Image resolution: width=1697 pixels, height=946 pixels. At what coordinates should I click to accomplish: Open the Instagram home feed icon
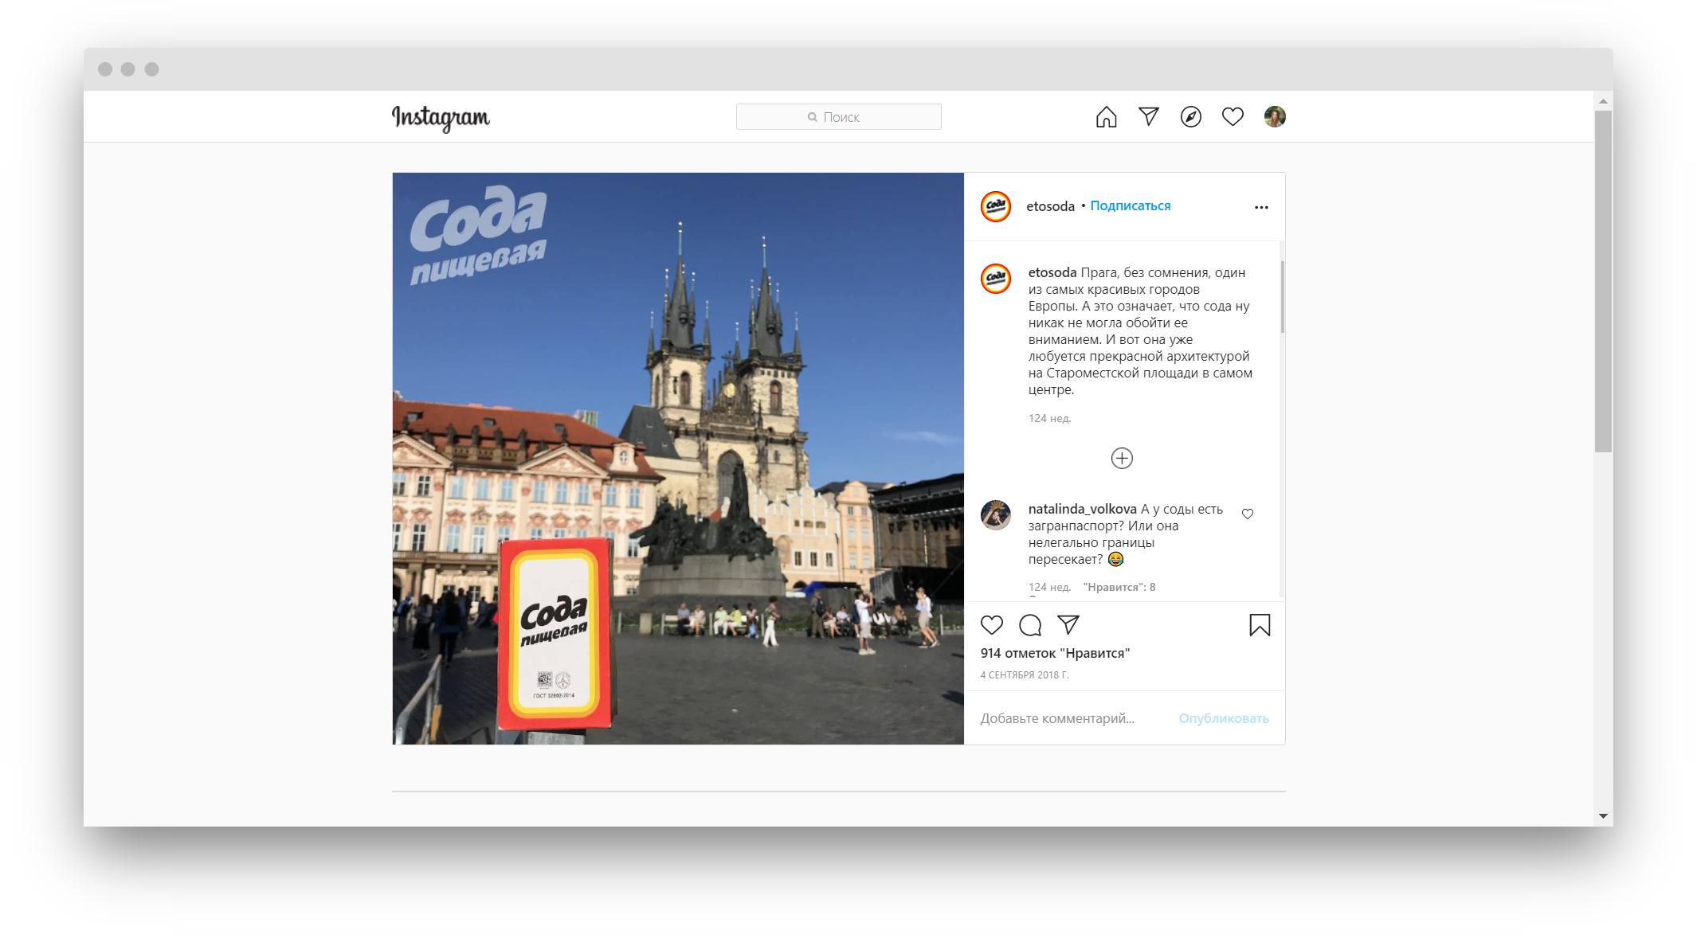(1106, 117)
